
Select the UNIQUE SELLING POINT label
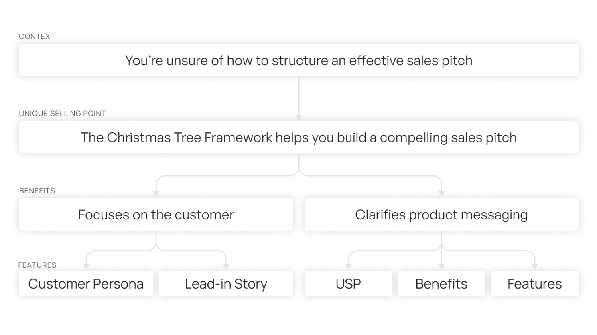pos(62,114)
